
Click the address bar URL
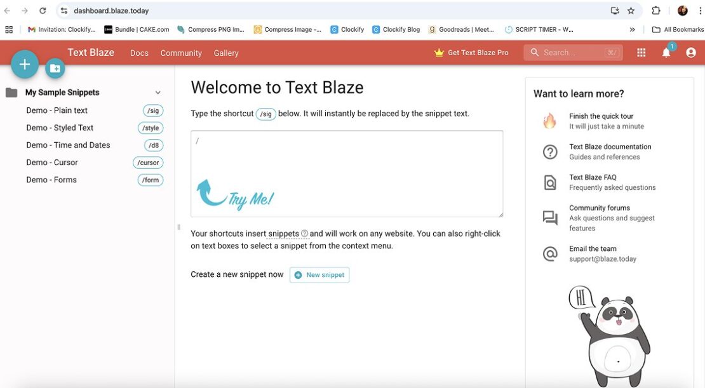[x=111, y=10]
